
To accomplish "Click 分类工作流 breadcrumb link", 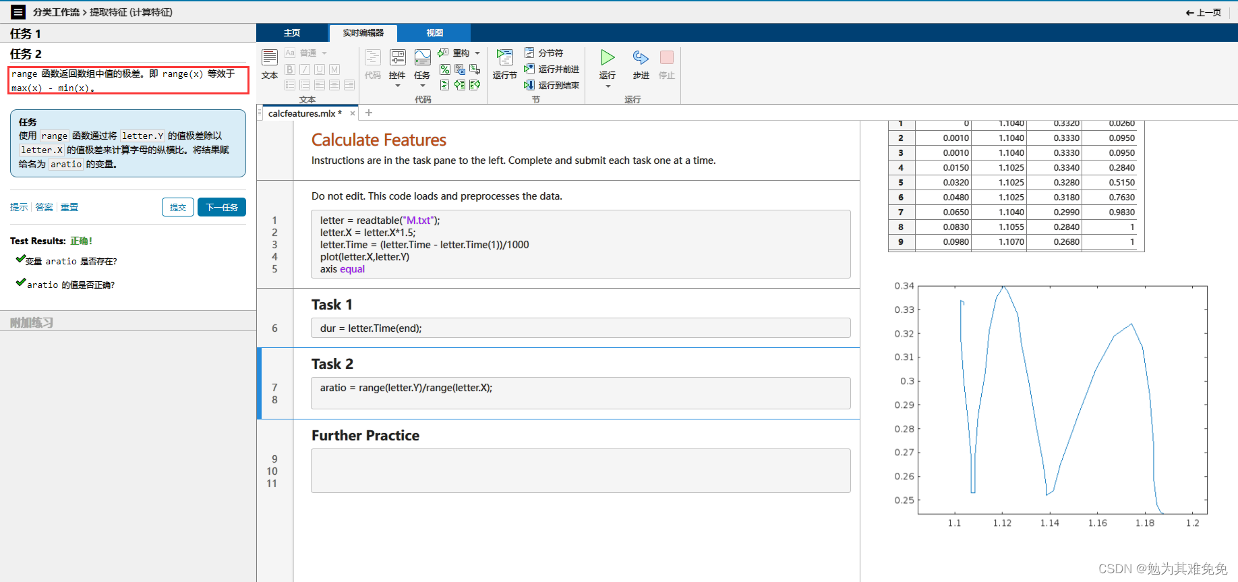I will 56,12.
